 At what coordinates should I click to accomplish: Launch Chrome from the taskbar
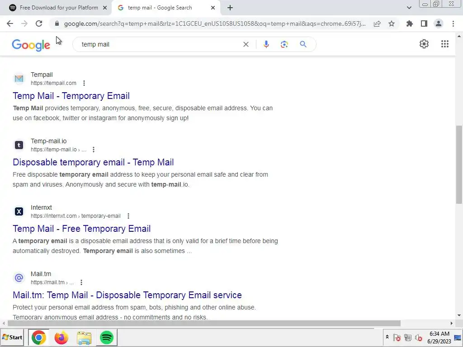click(x=39, y=337)
